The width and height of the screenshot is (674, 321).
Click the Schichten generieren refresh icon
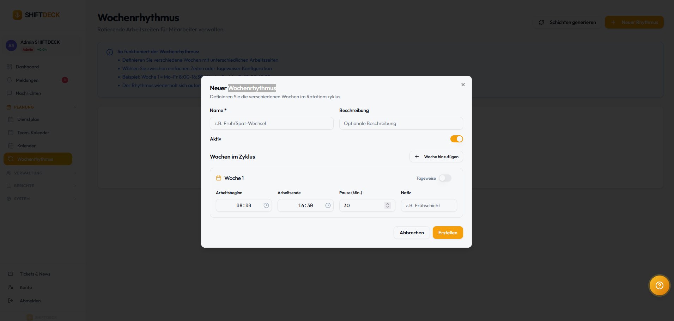coord(541,22)
